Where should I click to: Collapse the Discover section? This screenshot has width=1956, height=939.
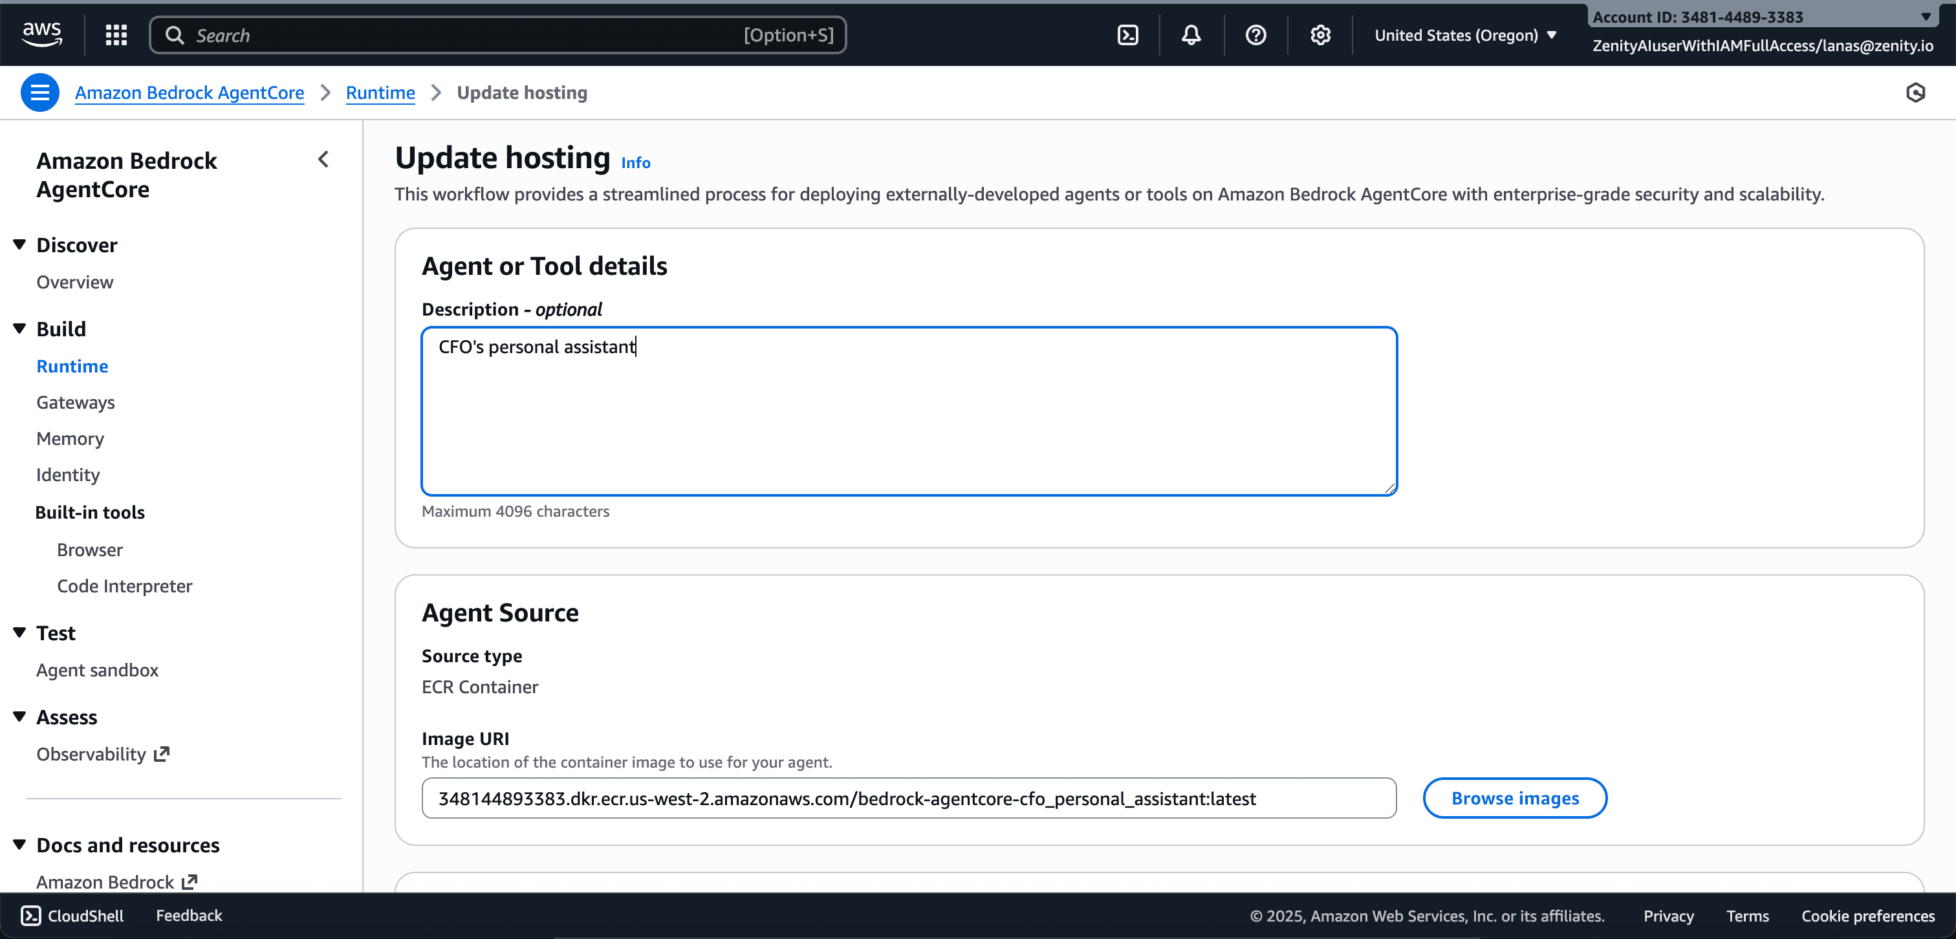(20, 244)
